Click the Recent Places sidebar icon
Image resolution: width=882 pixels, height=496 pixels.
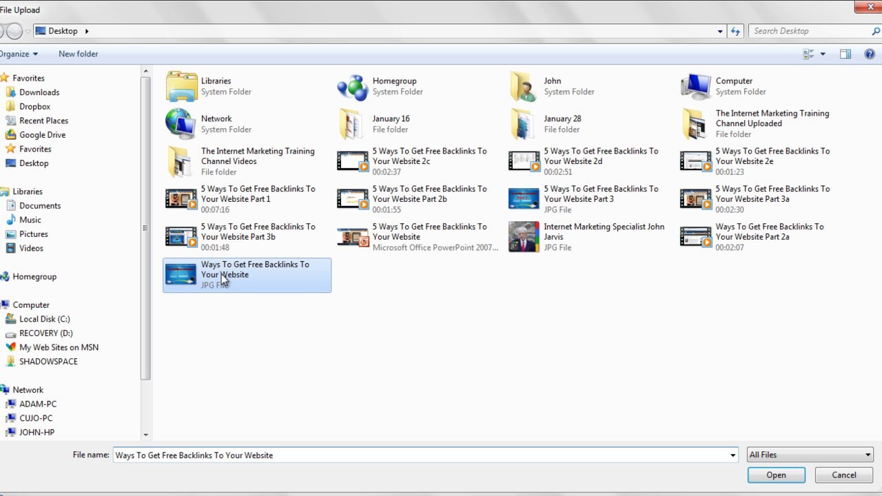tap(10, 121)
